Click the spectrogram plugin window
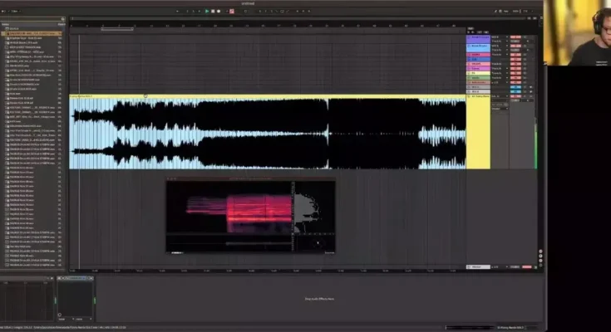611x332 pixels. (x=249, y=216)
